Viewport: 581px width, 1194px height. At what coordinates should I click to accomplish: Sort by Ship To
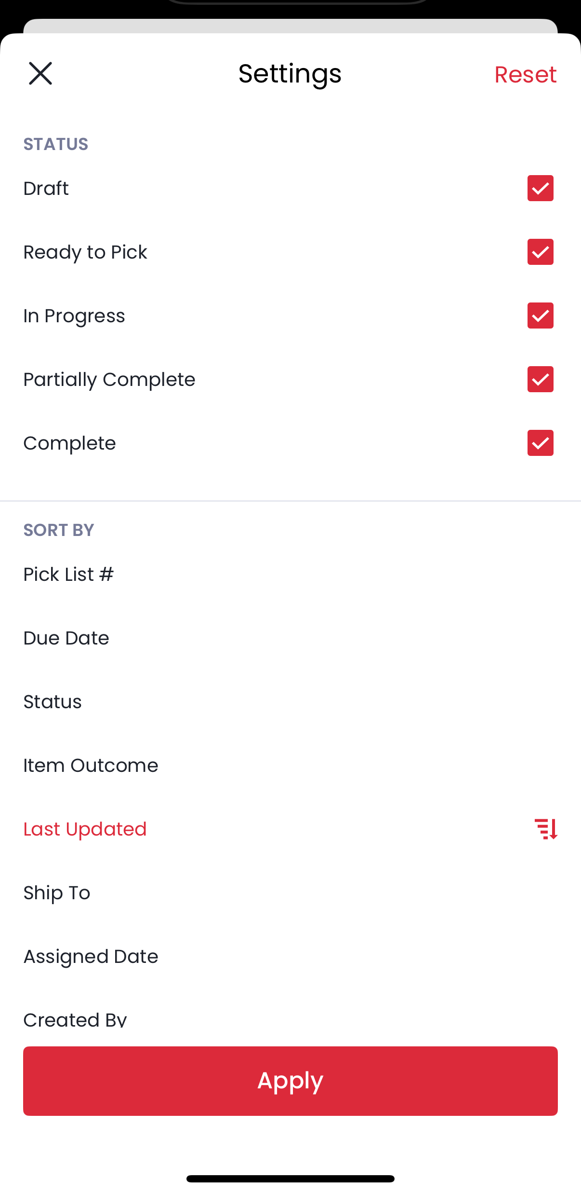pyautogui.click(x=57, y=893)
